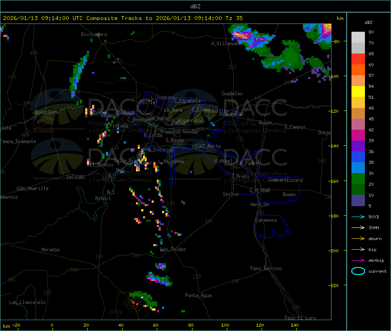Screen dimensions: 391x331
Task: Click the '57' value on color scale
Action: (x=371, y=75)
